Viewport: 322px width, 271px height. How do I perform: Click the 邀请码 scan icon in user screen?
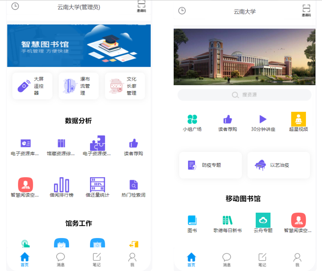(x=306, y=11)
